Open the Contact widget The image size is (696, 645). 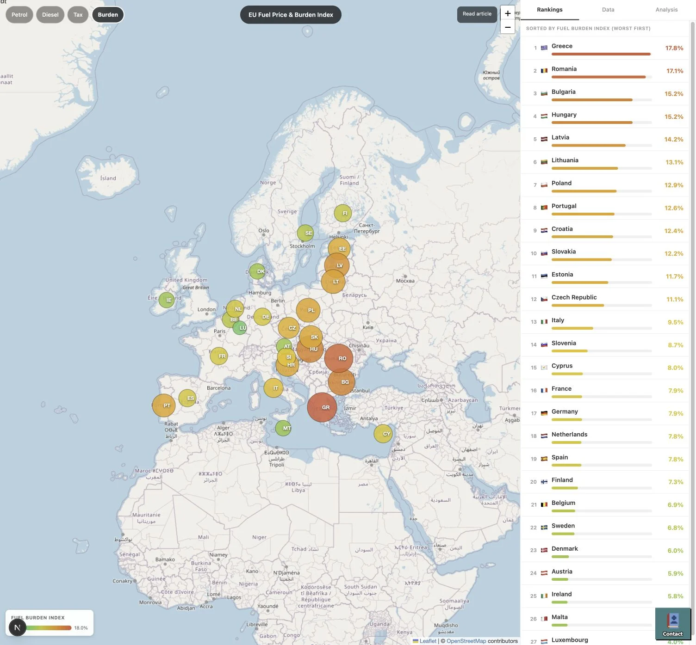[x=673, y=624]
